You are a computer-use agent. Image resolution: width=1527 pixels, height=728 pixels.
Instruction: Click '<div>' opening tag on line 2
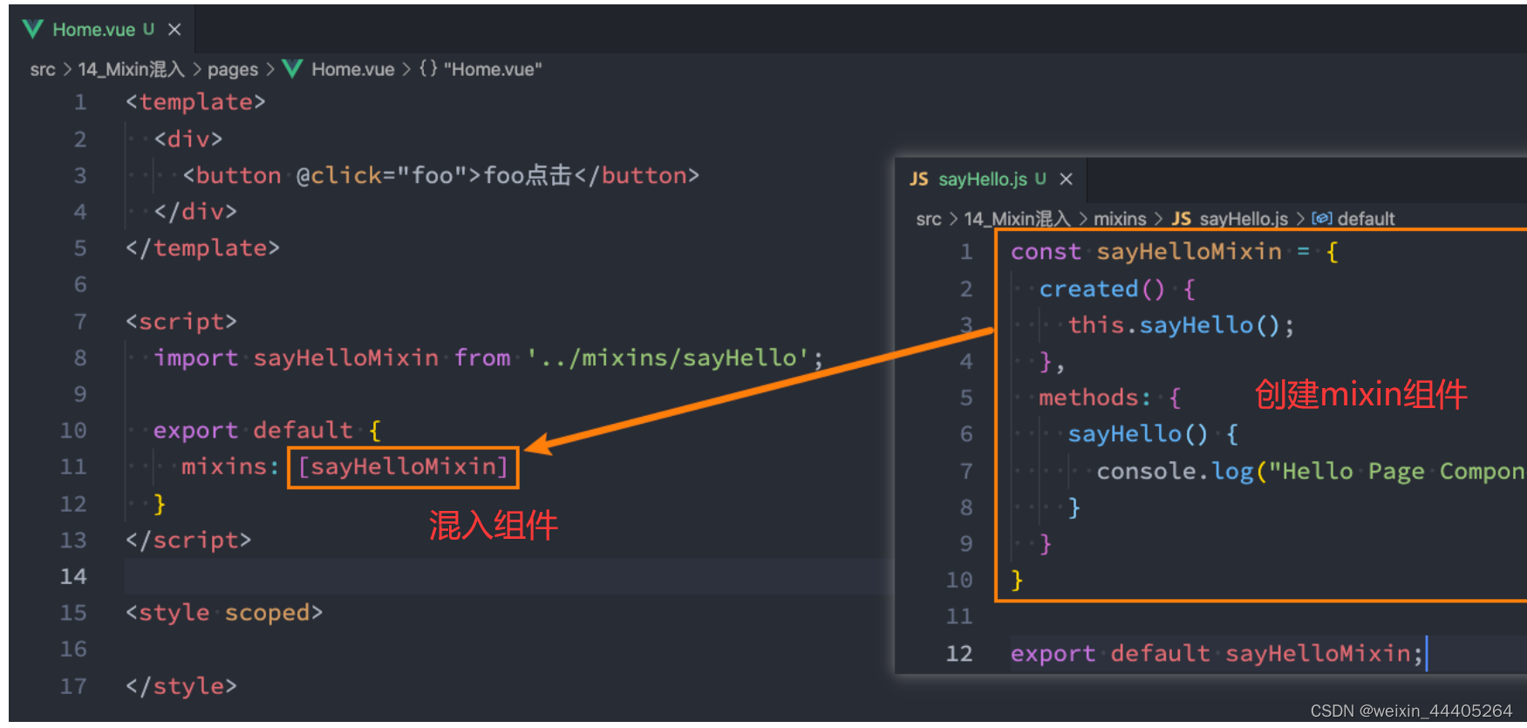187,139
